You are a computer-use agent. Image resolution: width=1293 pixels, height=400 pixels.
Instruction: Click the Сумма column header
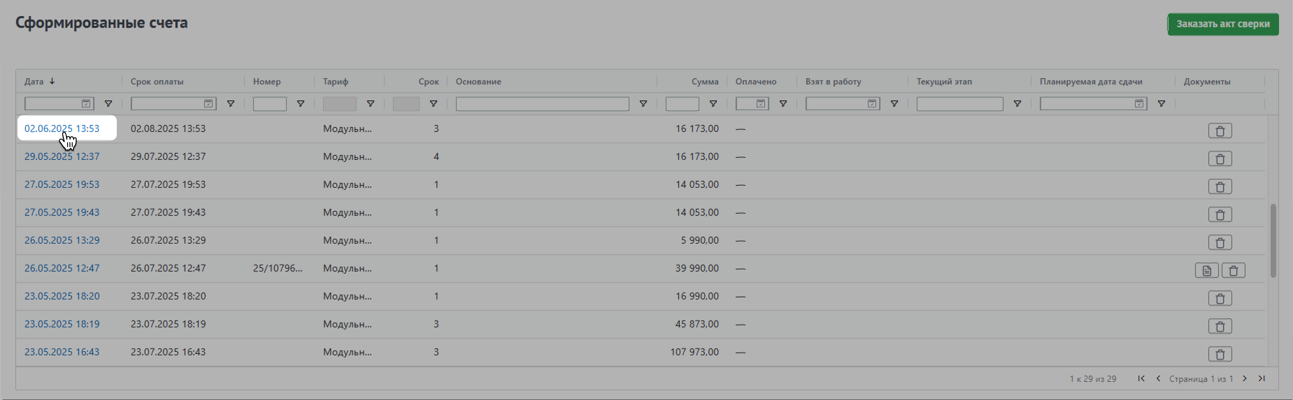coord(705,81)
